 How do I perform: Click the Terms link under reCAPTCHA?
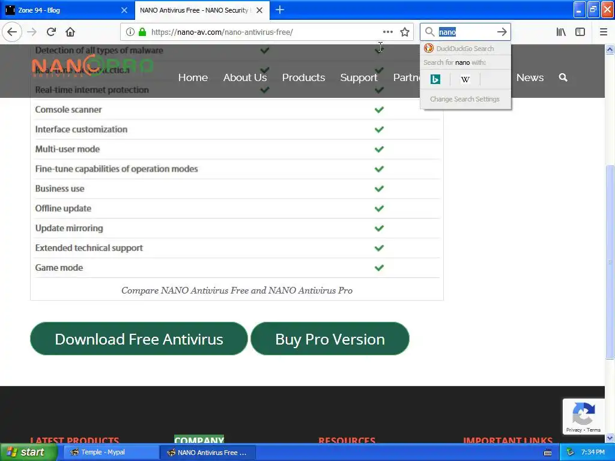click(593, 430)
